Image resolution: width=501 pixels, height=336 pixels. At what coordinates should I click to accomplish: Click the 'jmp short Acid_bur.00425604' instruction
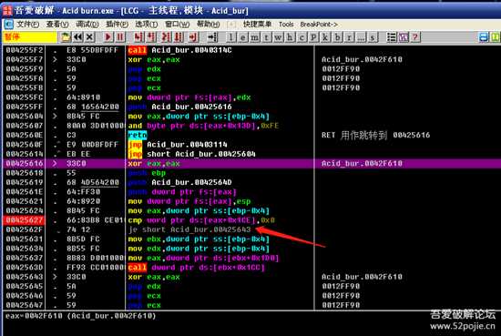[191, 154]
